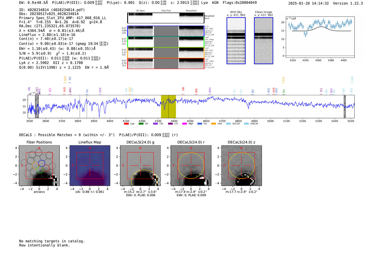The image size is (382, 260).
Task: Select the blue-bordered 2D fiber spectrum row
Action: 166,31
